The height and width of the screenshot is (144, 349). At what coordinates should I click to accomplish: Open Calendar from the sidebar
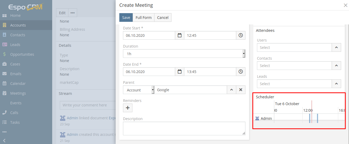click(18, 84)
